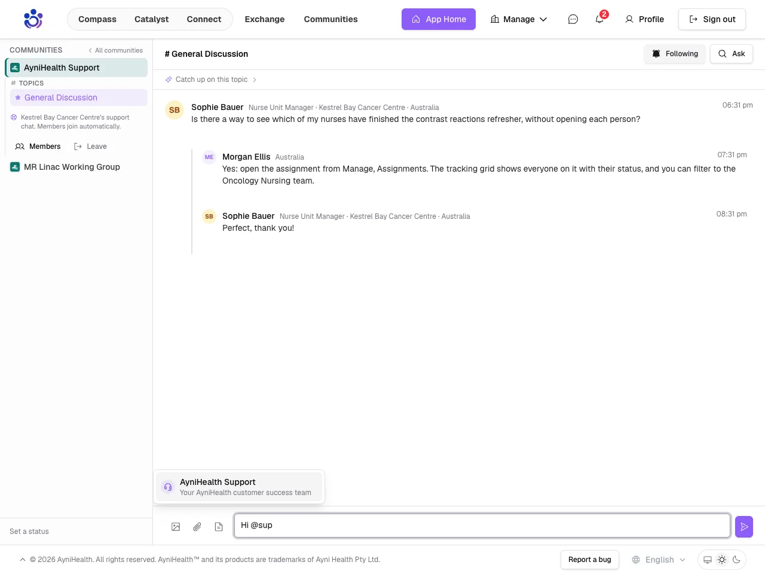Screen dimensions: 765x574
Task: Select the General Discussion topic
Action: pyautogui.click(x=79, y=97)
